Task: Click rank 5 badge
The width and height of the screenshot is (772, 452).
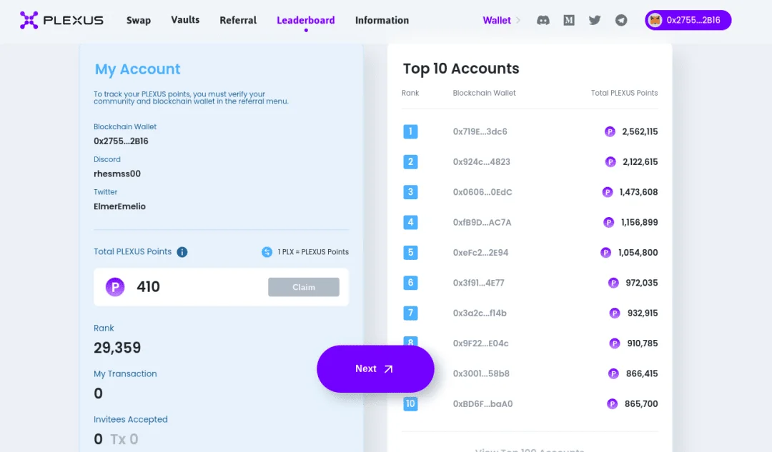Action: click(410, 252)
